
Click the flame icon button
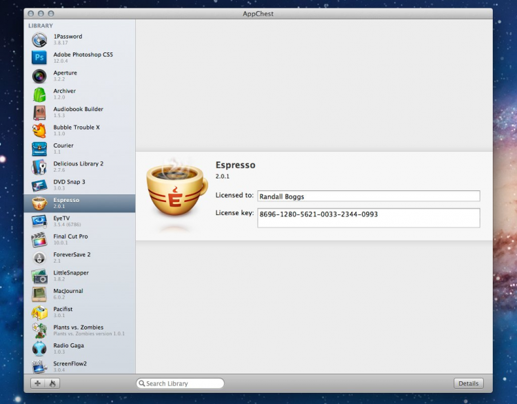tap(52, 383)
